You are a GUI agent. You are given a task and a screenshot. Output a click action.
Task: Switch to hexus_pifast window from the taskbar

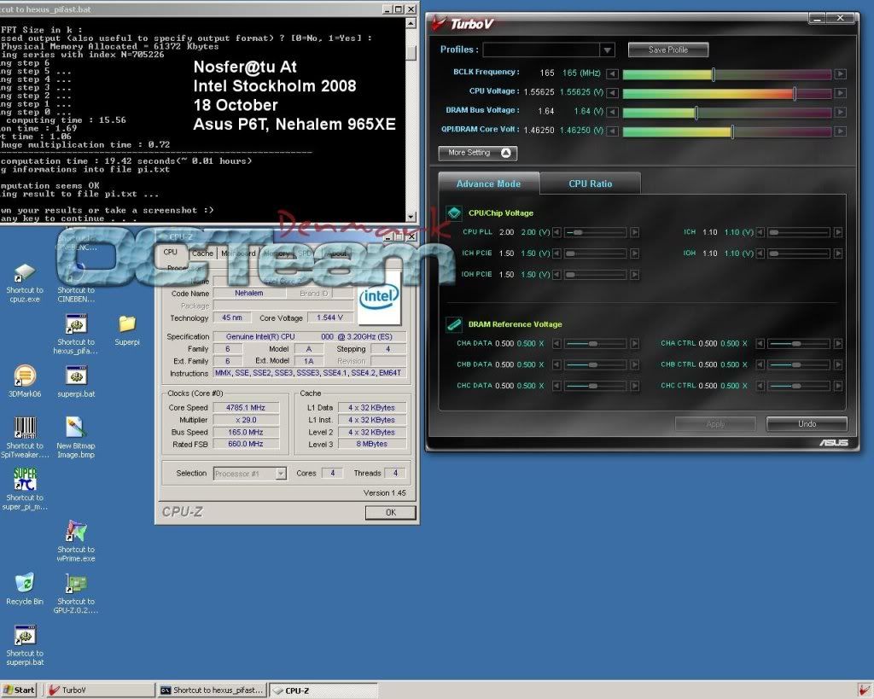(x=212, y=690)
